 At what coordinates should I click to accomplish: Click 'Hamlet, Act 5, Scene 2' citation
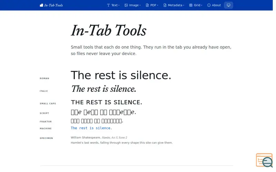pos(115,138)
